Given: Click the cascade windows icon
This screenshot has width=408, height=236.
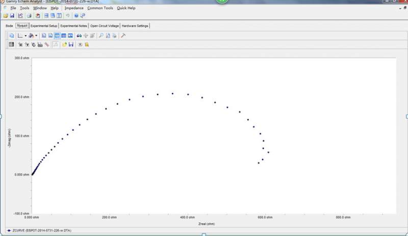Looking at the screenshot, I should (x=53, y=16).
